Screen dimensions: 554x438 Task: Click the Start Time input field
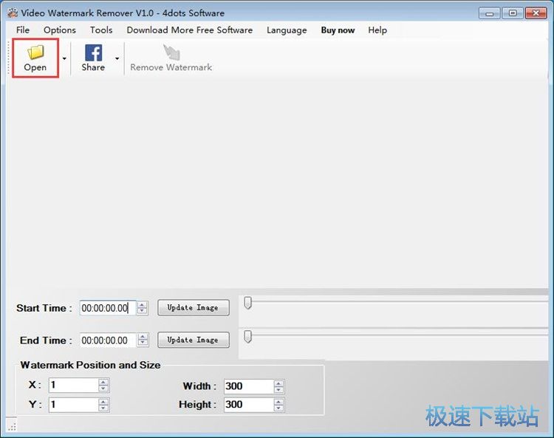point(106,308)
